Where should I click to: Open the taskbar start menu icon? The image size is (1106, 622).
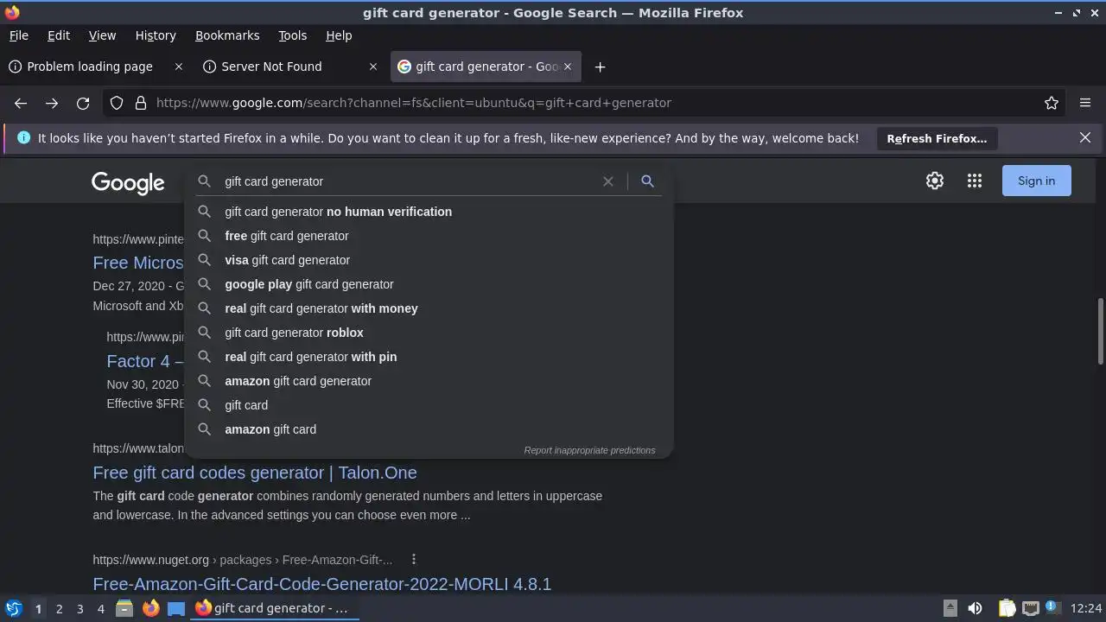(13, 608)
